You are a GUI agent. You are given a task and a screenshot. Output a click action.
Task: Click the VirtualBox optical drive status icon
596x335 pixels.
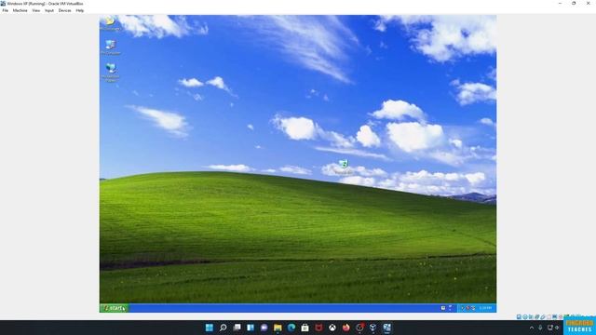pos(525,316)
